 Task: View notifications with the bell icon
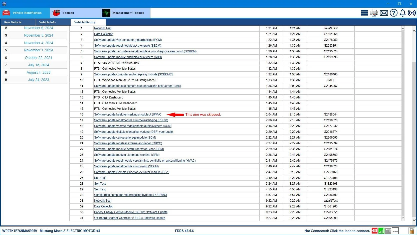pyautogui.click(x=402, y=13)
